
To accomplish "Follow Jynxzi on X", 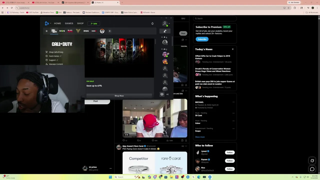I will [x=230, y=152].
